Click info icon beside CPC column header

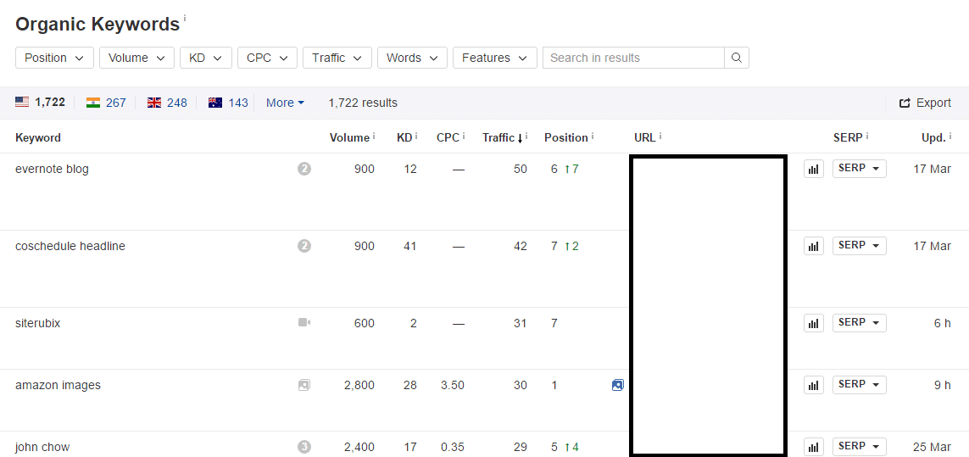pos(464,136)
